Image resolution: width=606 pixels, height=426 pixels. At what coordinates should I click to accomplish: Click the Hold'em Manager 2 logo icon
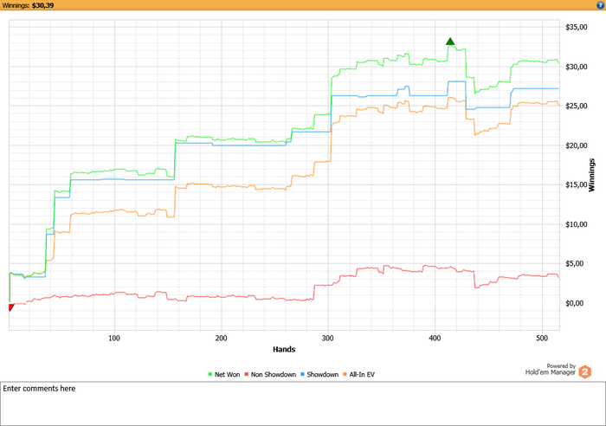click(584, 371)
